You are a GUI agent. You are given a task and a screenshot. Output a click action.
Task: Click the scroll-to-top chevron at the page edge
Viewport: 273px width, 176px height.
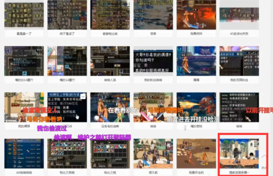(264, 156)
